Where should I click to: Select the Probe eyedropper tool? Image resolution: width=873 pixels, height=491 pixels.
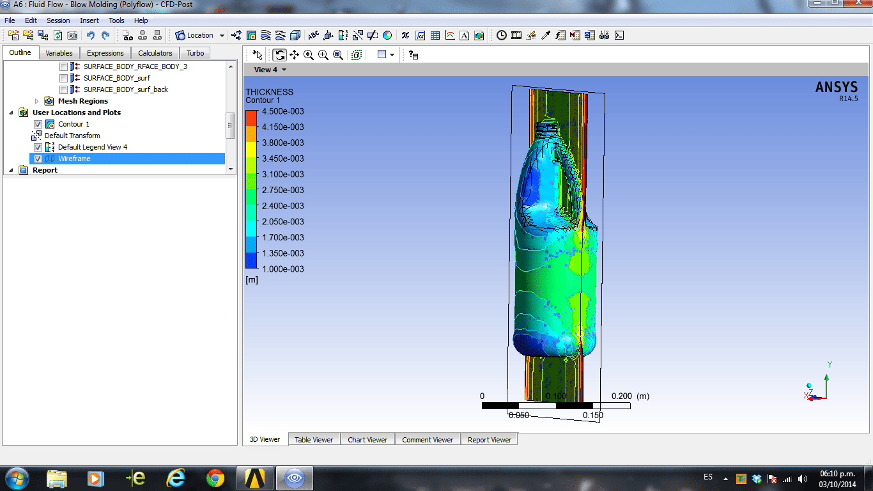pyautogui.click(x=545, y=35)
